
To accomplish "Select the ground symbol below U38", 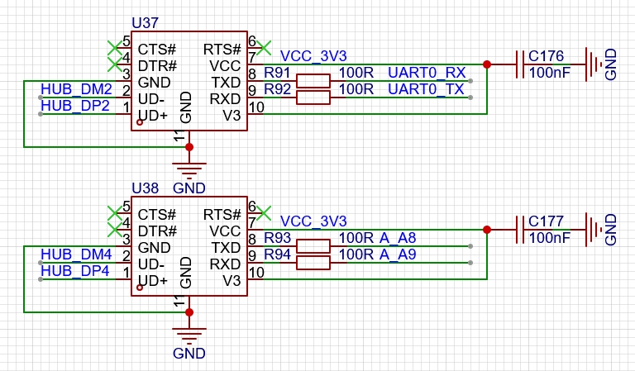I will pyautogui.click(x=189, y=335).
